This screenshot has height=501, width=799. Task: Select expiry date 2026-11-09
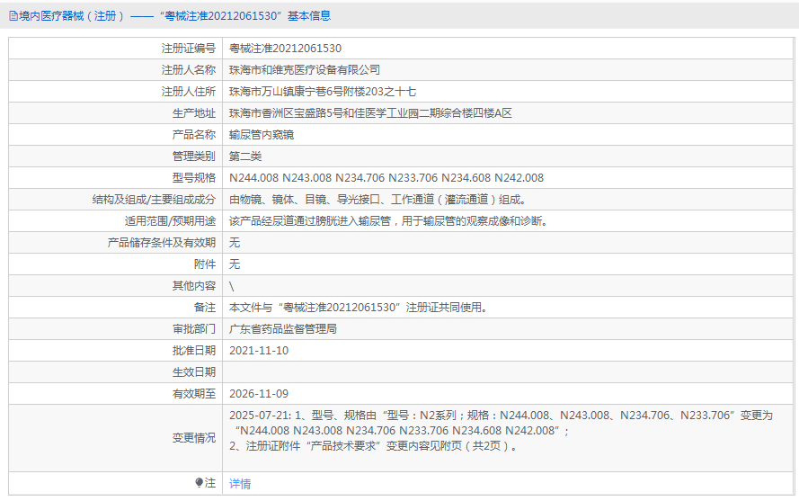click(259, 394)
